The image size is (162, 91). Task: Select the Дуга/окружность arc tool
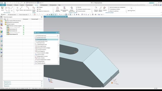tap(27, 9)
